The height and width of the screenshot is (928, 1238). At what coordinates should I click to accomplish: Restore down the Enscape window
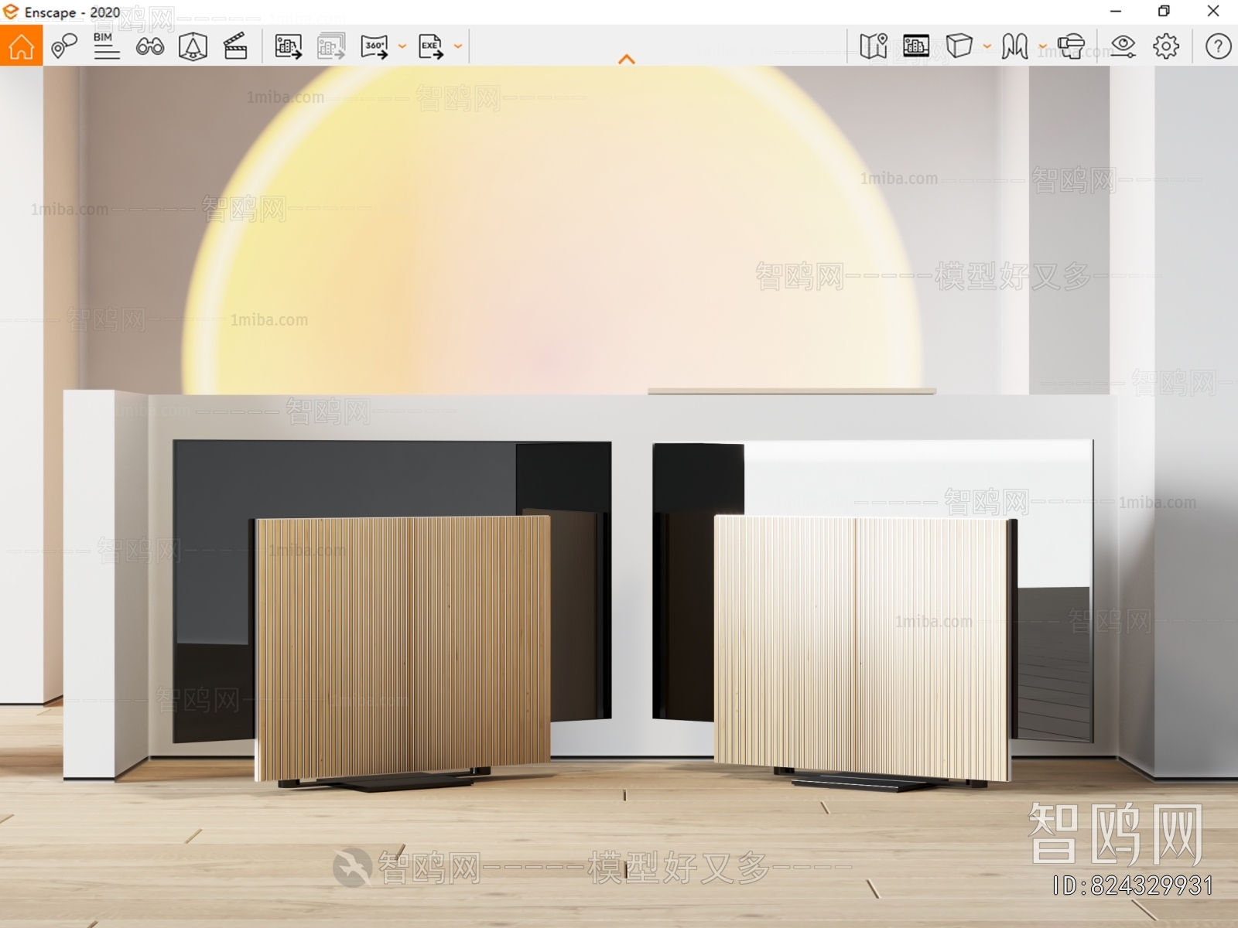pyautogui.click(x=1164, y=12)
